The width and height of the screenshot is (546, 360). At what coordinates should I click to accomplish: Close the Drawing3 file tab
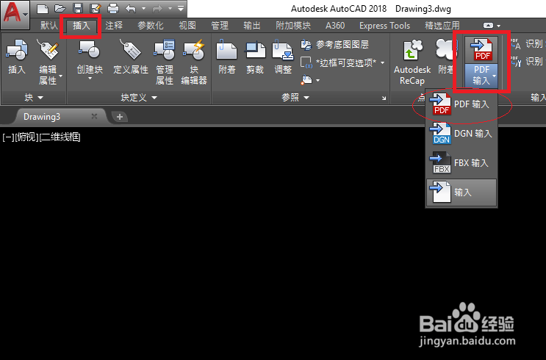tap(94, 116)
